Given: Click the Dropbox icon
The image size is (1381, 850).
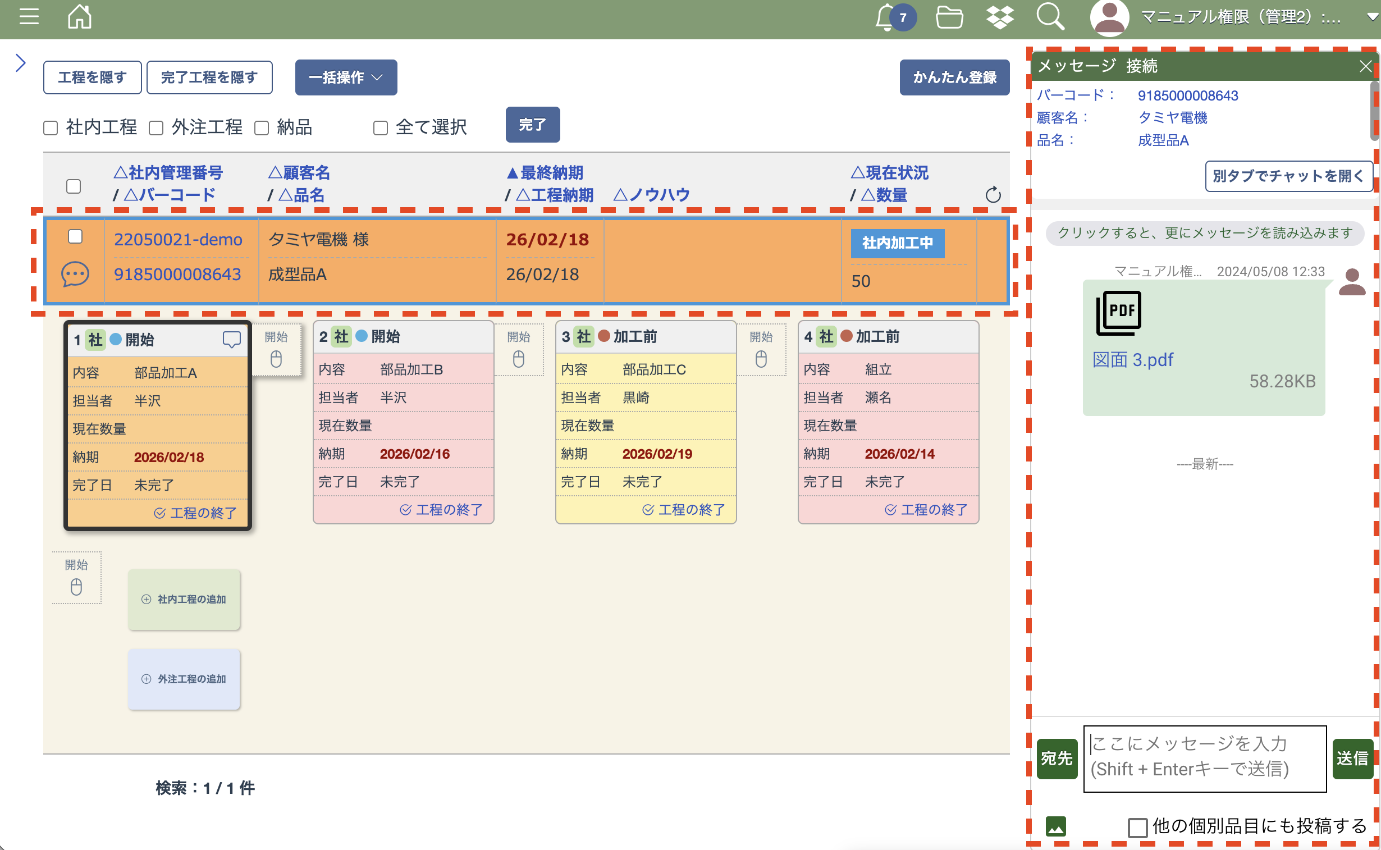Looking at the screenshot, I should pyautogui.click(x=999, y=17).
